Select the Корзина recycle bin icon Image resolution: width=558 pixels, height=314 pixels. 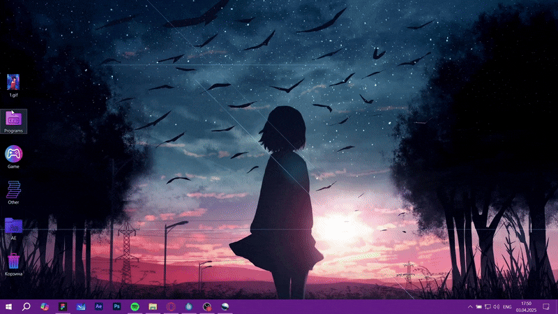(13, 264)
